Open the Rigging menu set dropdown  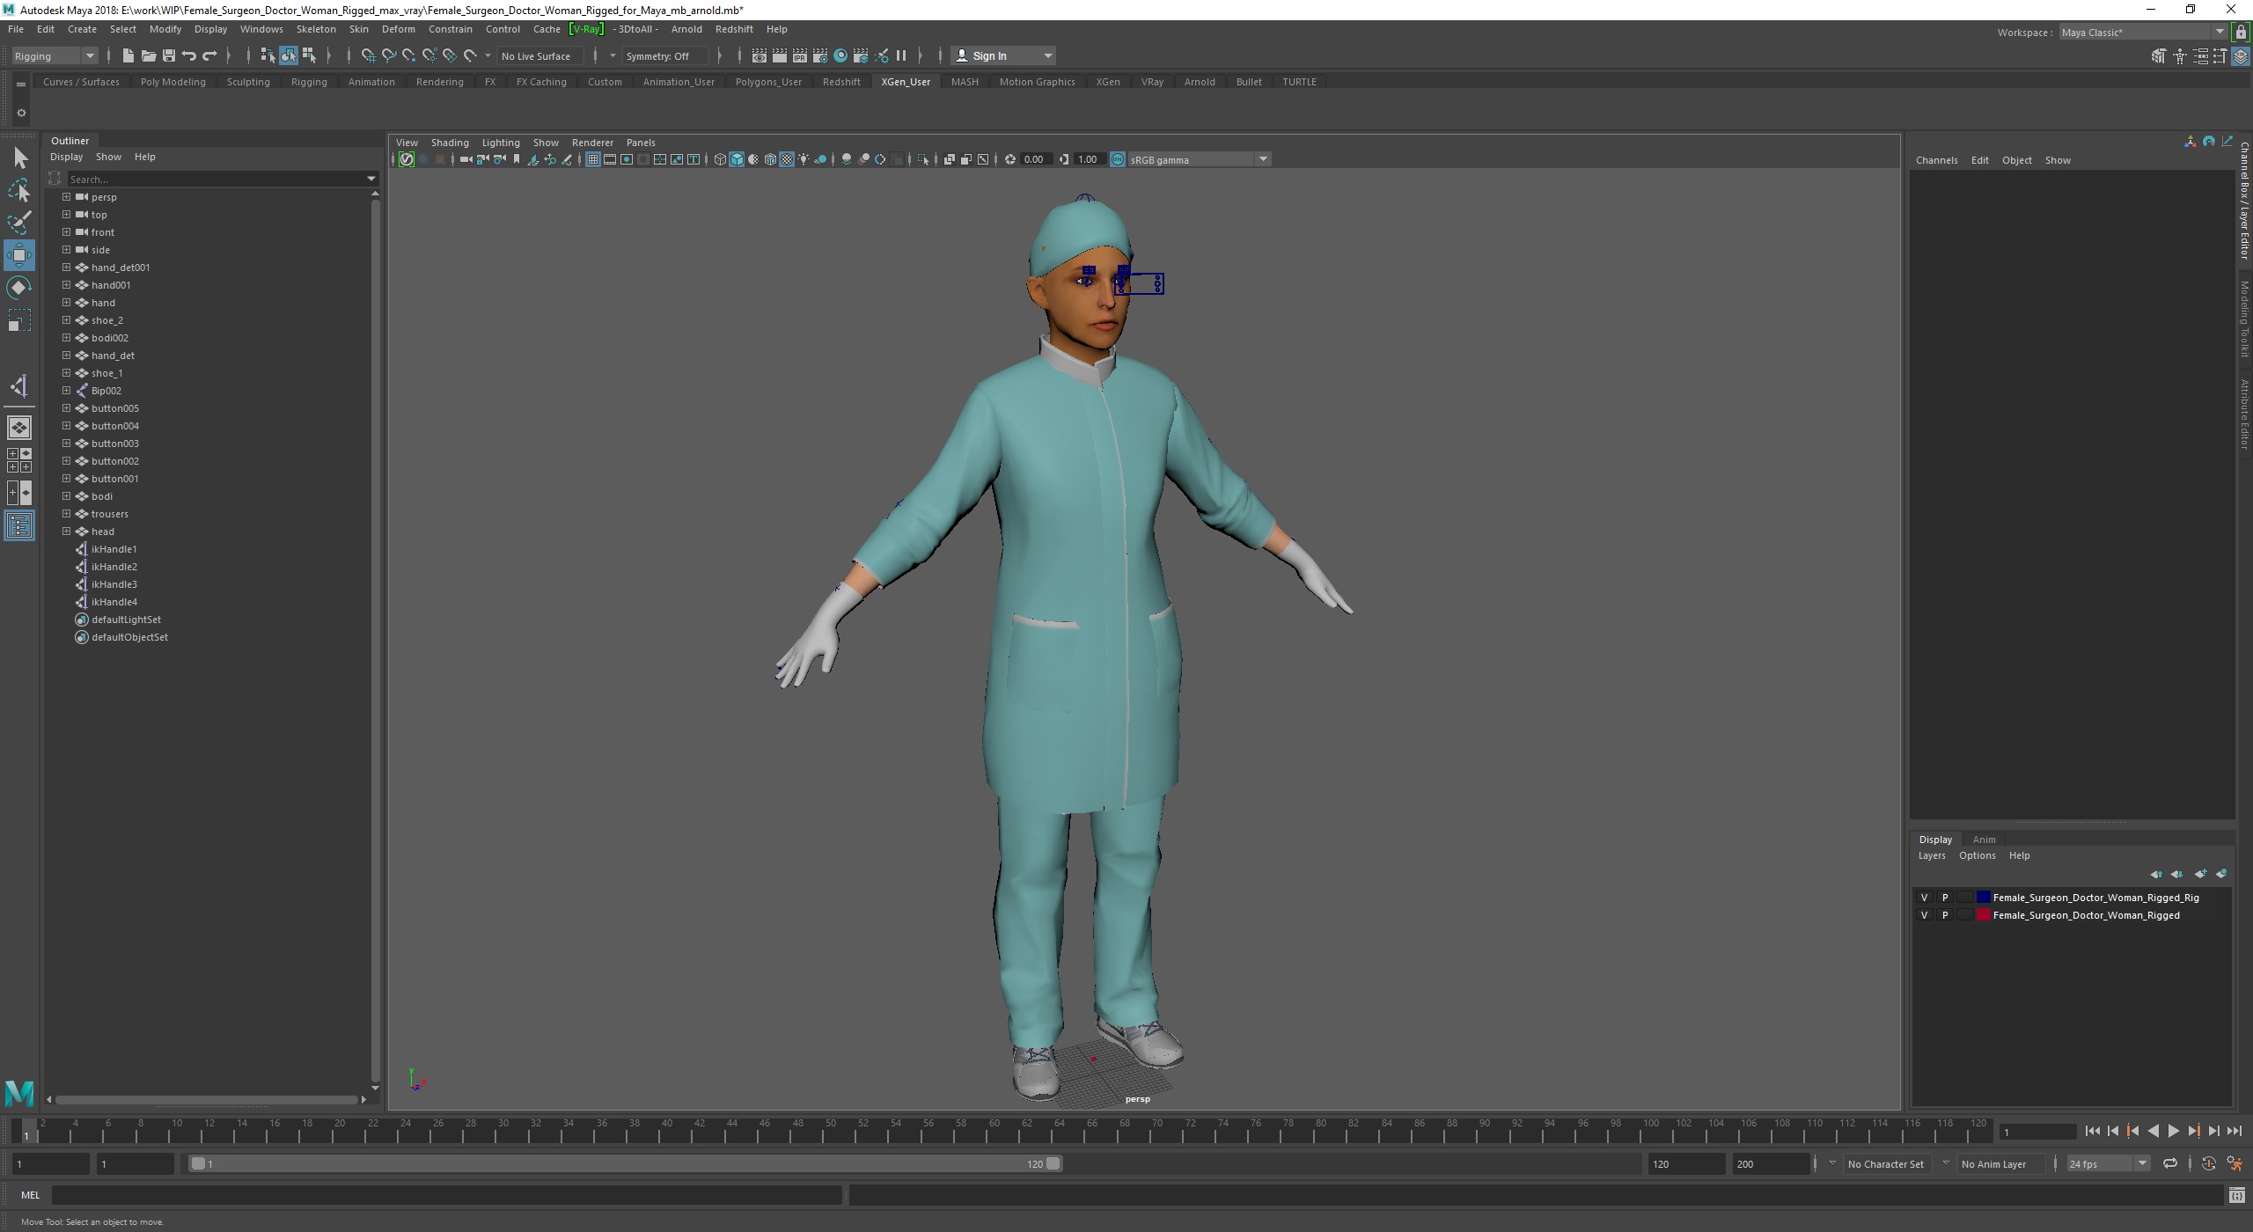click(55, 55)
